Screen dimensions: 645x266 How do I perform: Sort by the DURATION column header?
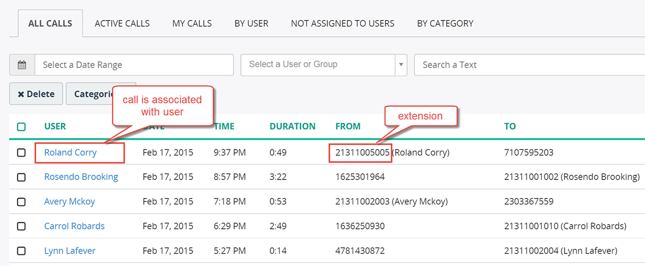[292, 126]
